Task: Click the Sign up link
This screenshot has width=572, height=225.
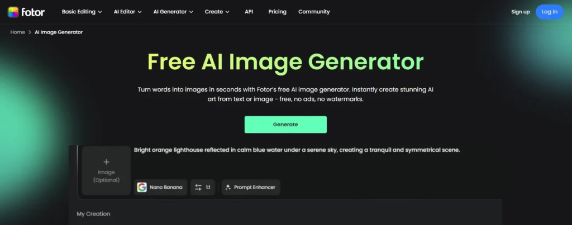Action: 520,12
